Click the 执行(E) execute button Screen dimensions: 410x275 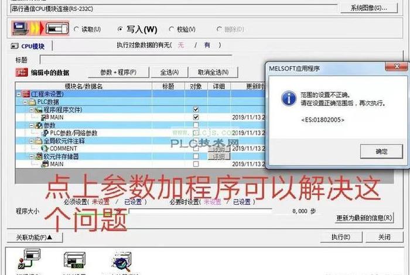[341, 237]
